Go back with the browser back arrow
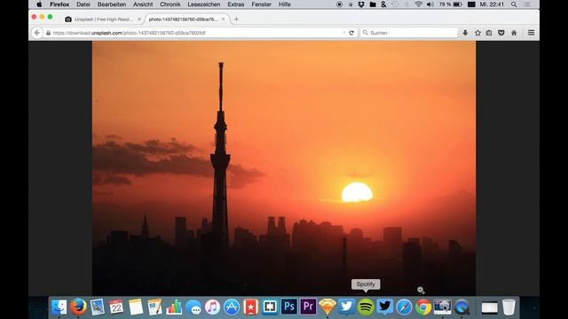The width and height of the screenshot is (568, 319). pyautogui.click(x=37, y=33)
